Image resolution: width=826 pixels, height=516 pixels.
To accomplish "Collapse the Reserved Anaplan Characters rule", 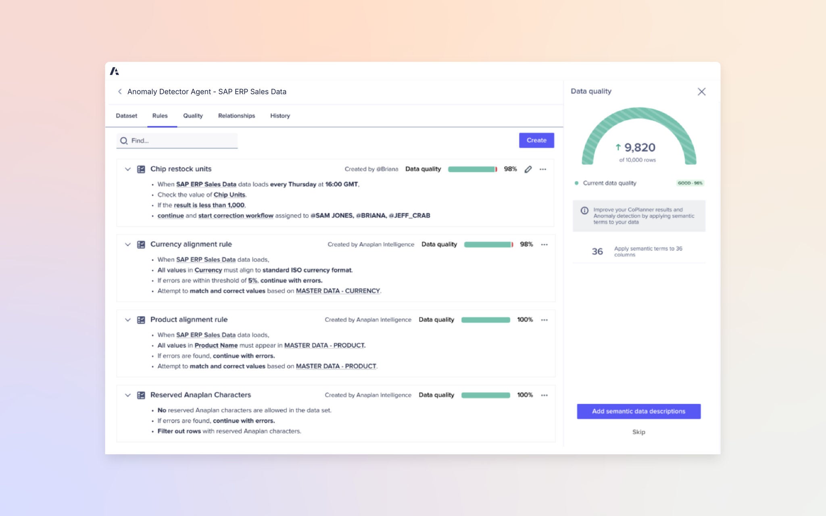I will 128,395.
